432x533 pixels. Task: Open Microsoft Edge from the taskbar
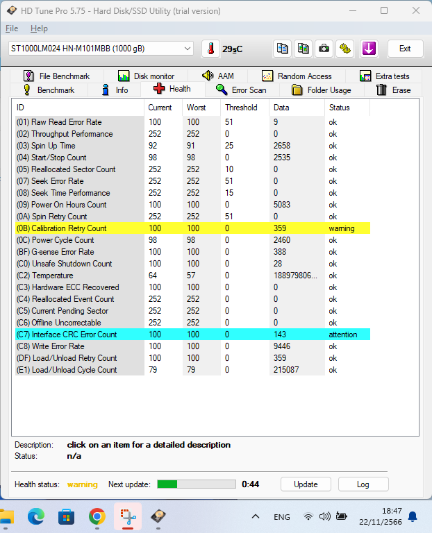coord(36,516)
